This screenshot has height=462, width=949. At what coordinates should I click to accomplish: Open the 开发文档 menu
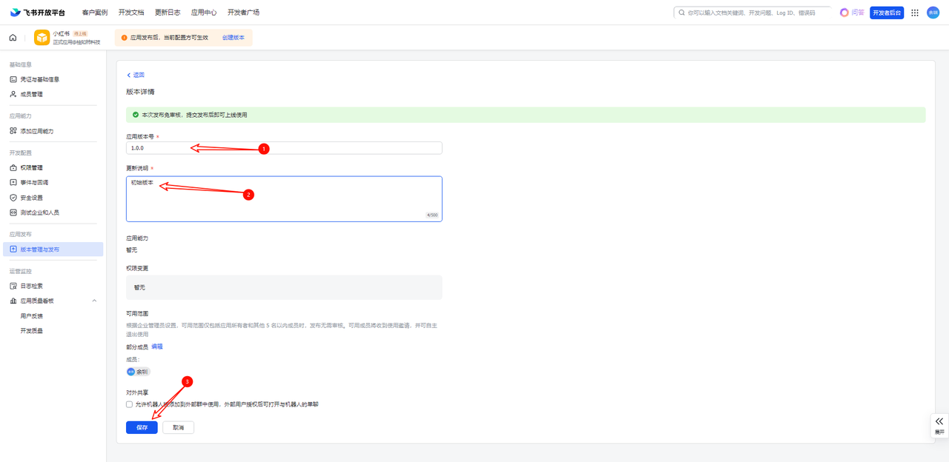[x=131, y=13]
